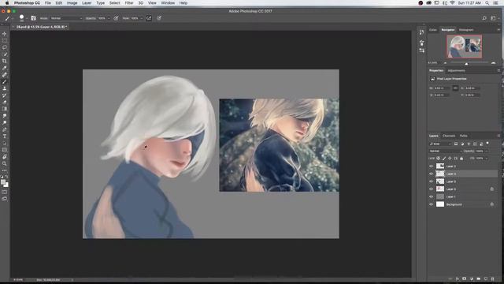
Task: Switch to the Paths tab
Action: 464,136
